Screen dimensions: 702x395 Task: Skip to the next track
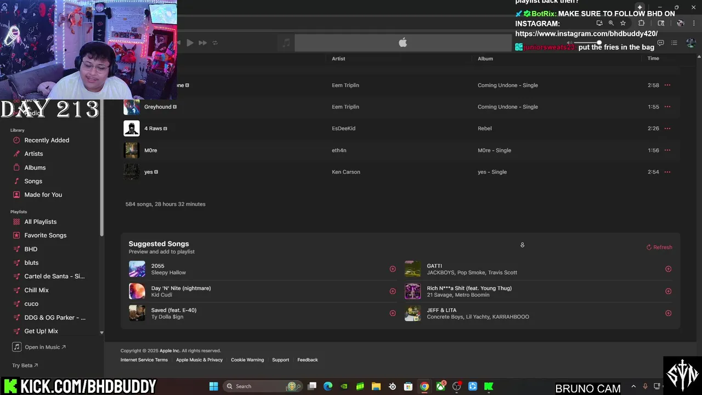[x=202, y=43]
